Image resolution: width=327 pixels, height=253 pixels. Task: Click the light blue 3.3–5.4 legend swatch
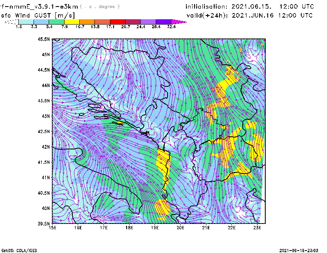(41, 22)
